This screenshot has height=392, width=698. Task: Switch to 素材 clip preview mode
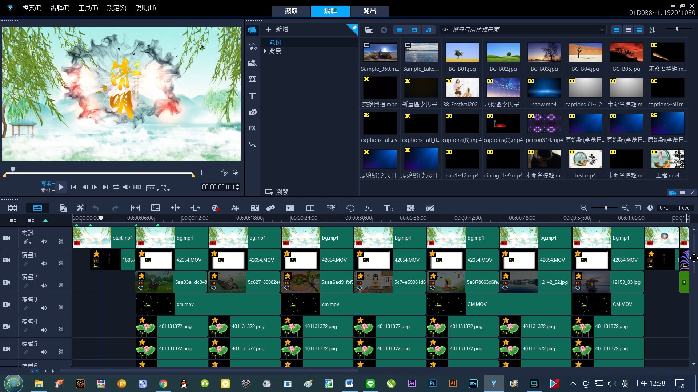coord(46,190)
